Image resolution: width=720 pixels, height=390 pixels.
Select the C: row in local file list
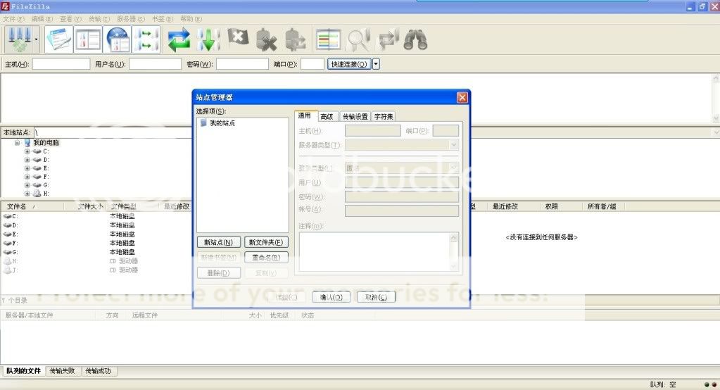[x=96, y=216]
